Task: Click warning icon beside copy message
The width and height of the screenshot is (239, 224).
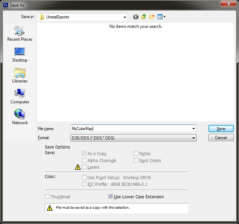Action: coord(50,208)
